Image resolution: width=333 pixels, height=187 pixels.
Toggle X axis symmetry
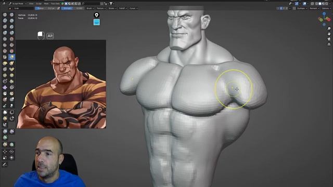(x=281, y=8)
